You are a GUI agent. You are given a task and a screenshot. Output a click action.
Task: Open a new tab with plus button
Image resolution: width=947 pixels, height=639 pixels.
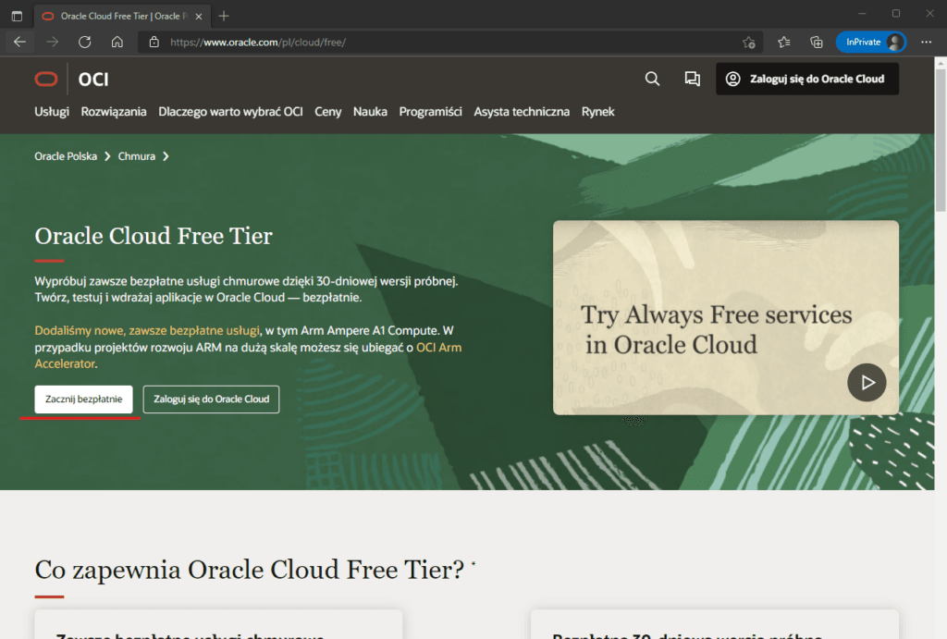(x=224, y=17)
